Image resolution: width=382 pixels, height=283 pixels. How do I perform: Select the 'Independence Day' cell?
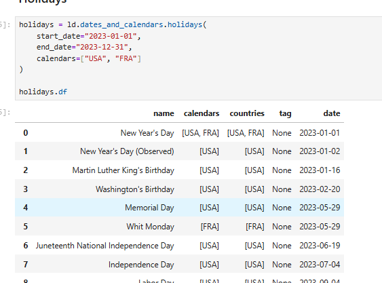(141, 265)
